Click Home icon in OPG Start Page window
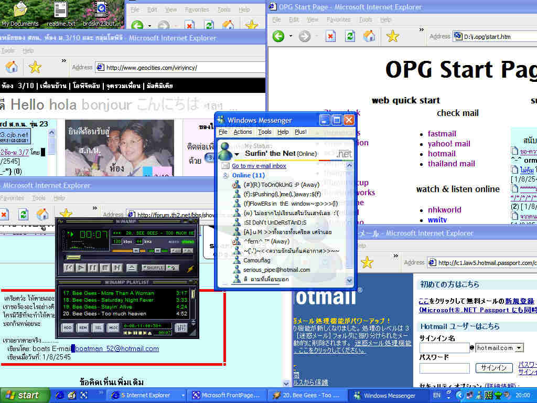 point(369,36)
